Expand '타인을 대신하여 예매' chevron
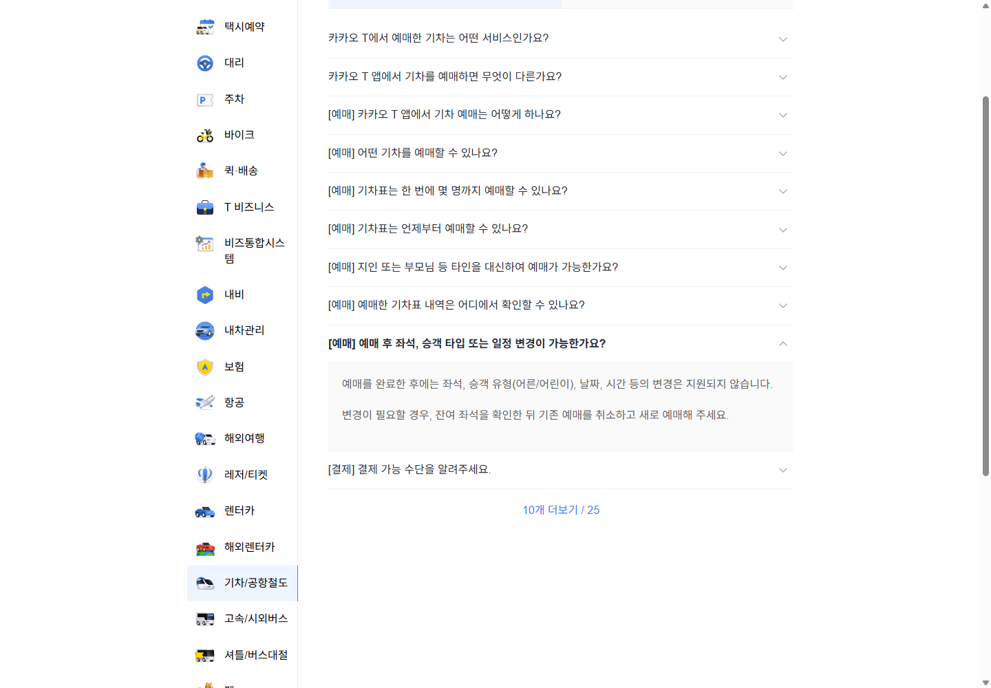The height and width of the screenshot is (688, 991). pos(783,268)
